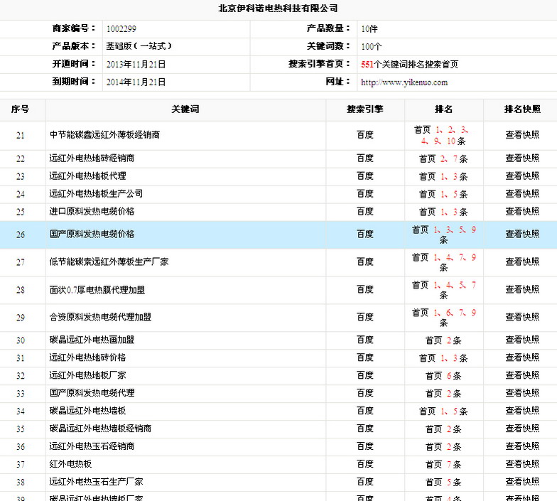Open 查看快照 for 红外电热板

point(522,464)
